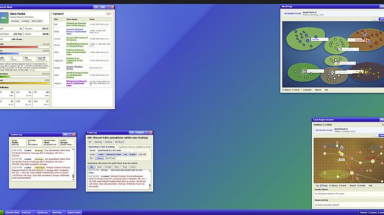
Task: Select the All filter tab in Event Log
Action: [91, 167]
